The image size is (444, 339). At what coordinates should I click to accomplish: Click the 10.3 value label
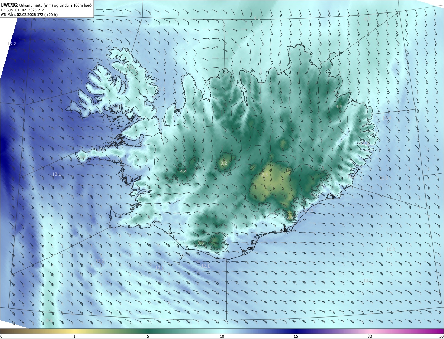[391, 249]
